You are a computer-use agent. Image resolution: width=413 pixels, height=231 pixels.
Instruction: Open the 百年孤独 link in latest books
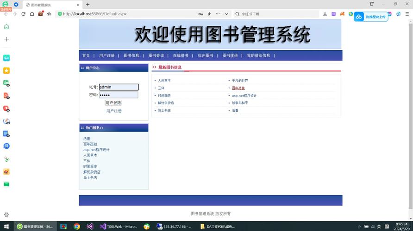(x=238, y=88)
